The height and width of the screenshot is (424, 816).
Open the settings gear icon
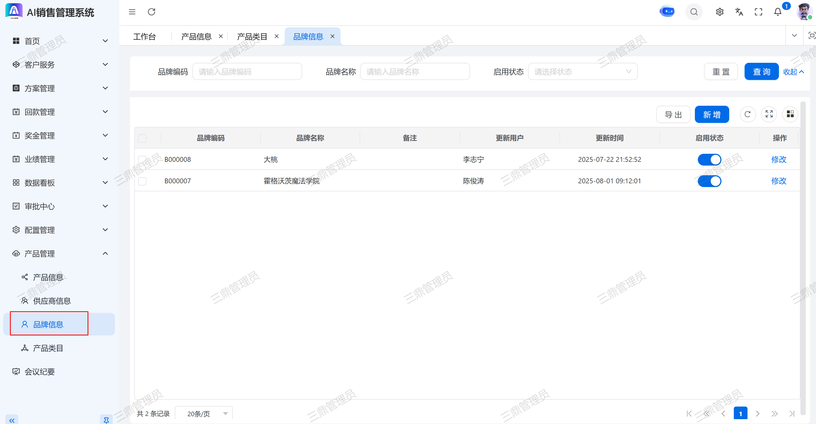(719, 12)
